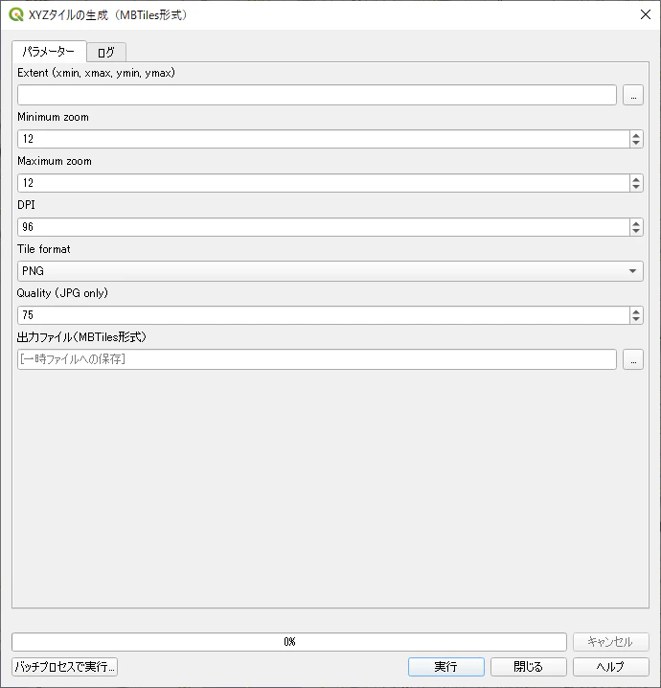Increase Quality value with up arrow

(x=636, y=311)
